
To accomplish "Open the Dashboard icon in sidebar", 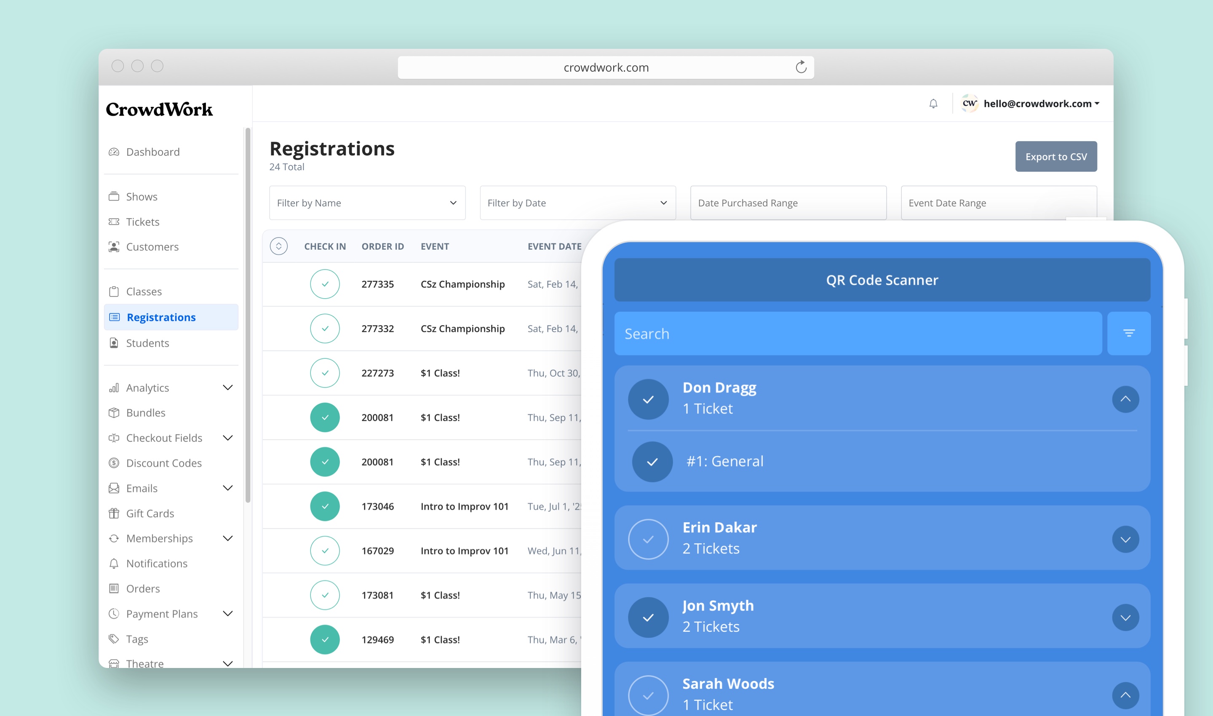I will click(114, 152).
